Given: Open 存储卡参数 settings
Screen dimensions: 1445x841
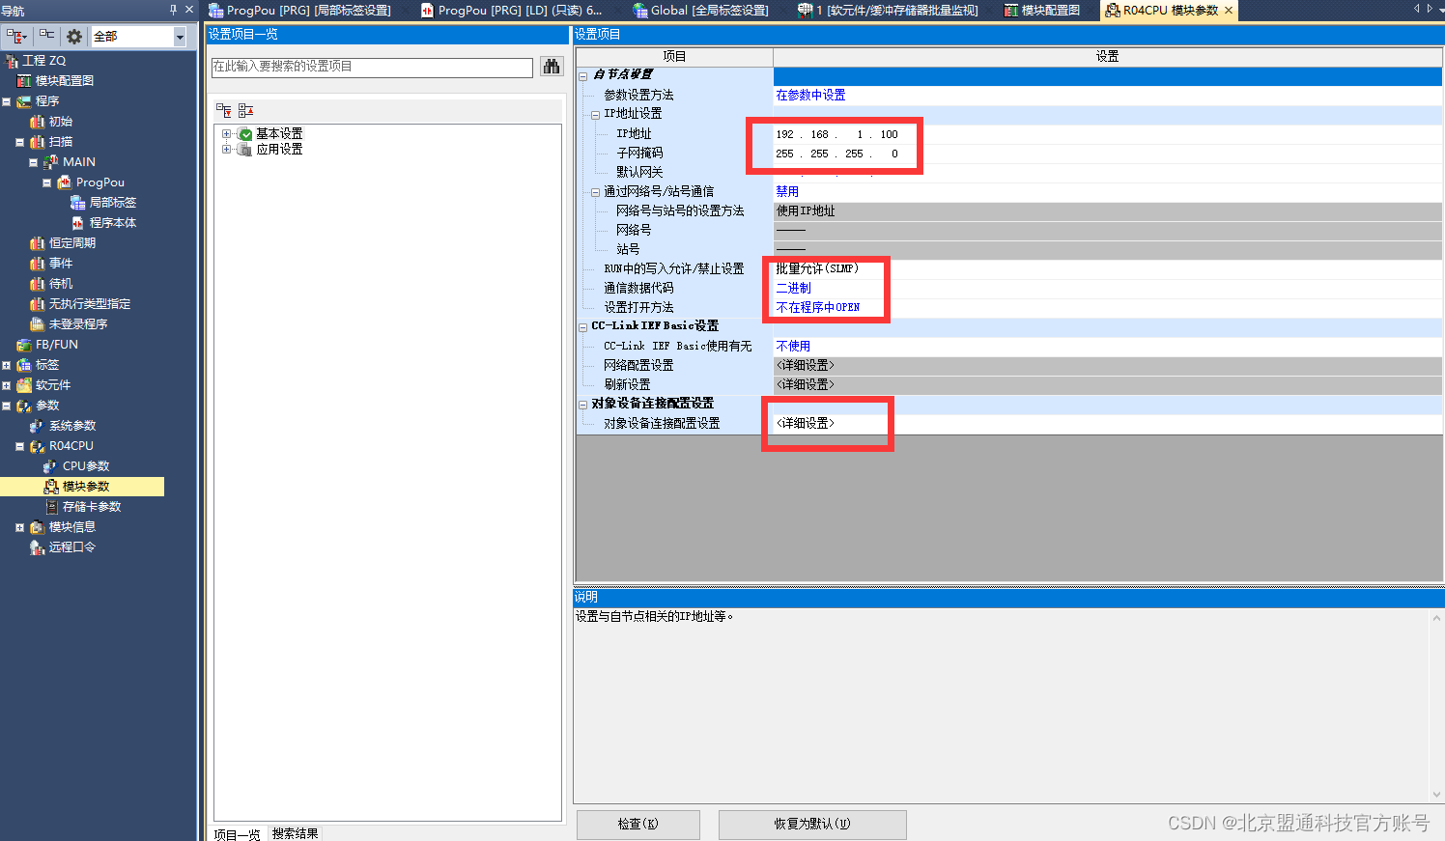Looking at the screenshot, I should click(92, 506).
